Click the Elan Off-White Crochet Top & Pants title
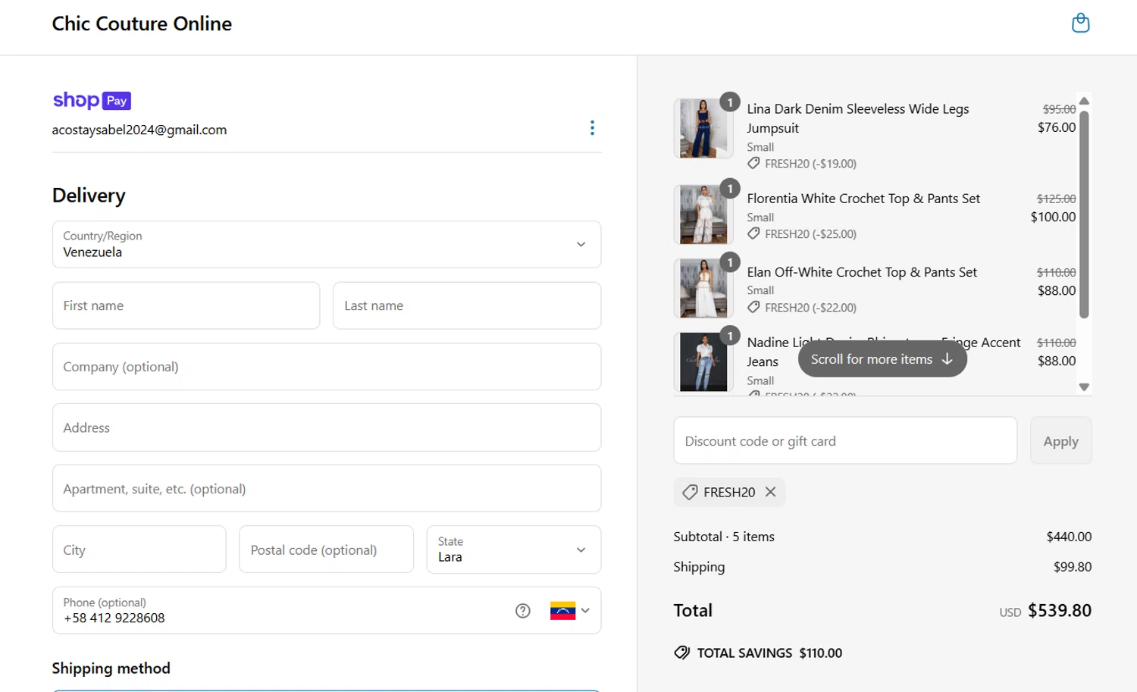Viewport: 1137px width, 692px height. click(x=862, y=272)
